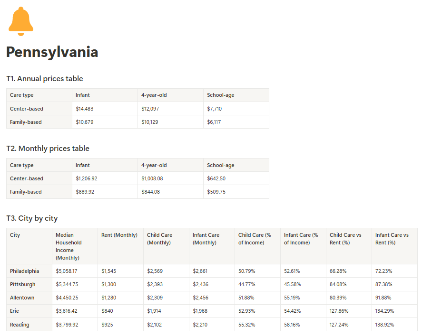Click the $1,206.92 monthly infant cell
Screen dimensions: 422x336
click(86, 178)
